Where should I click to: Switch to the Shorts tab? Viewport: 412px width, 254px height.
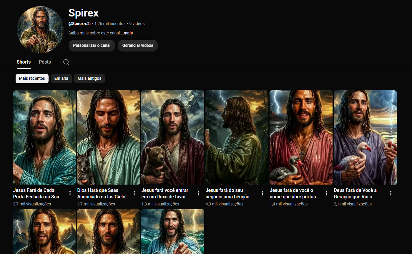(24, 62)
